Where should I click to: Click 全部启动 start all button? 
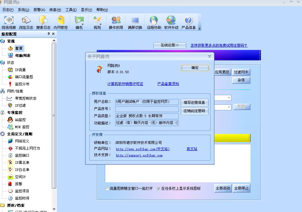click(223, 188)
